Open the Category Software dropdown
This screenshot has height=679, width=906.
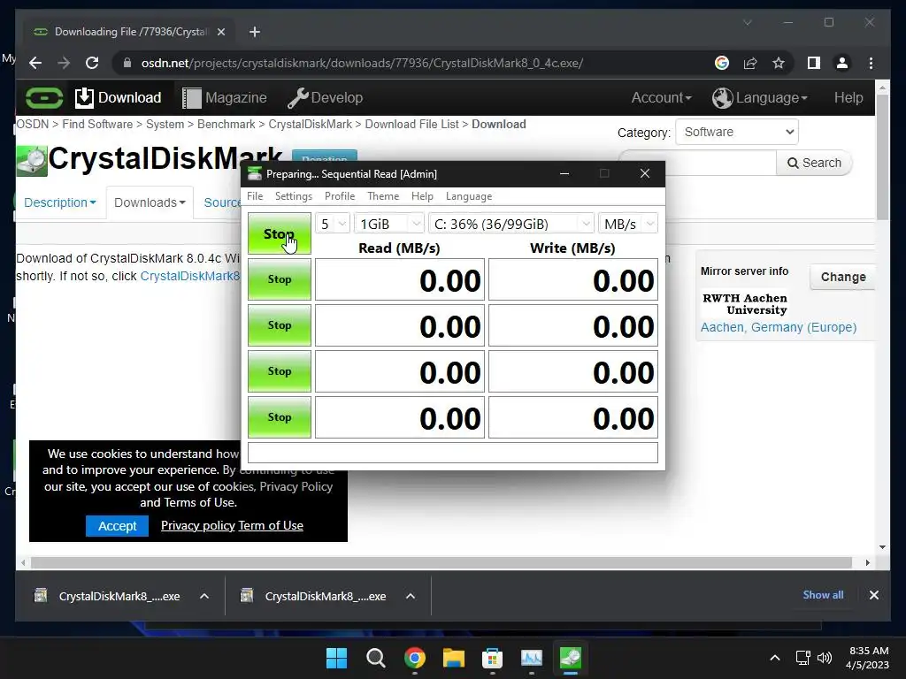737,133
